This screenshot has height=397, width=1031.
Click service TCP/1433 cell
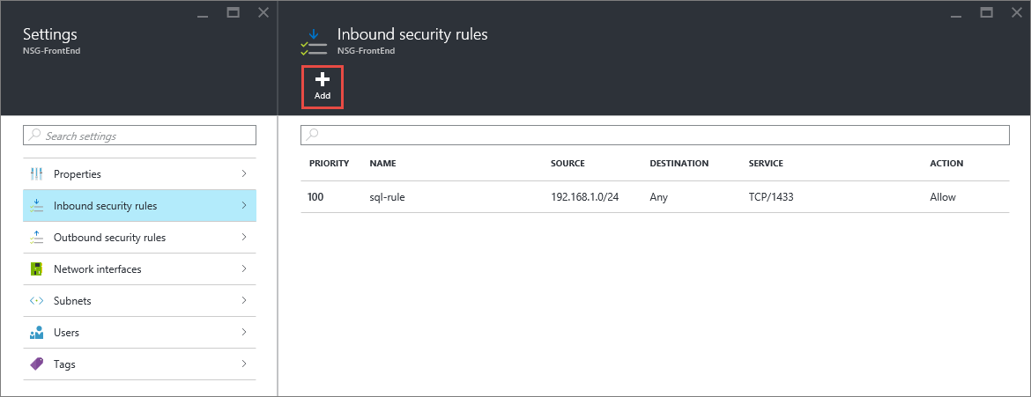(x=771, y=197)
